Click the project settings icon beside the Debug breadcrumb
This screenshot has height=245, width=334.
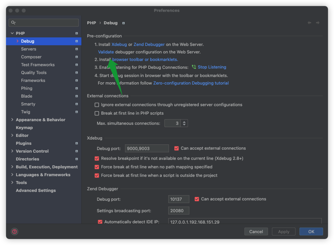pyautogui.click(x=123, y=23)
